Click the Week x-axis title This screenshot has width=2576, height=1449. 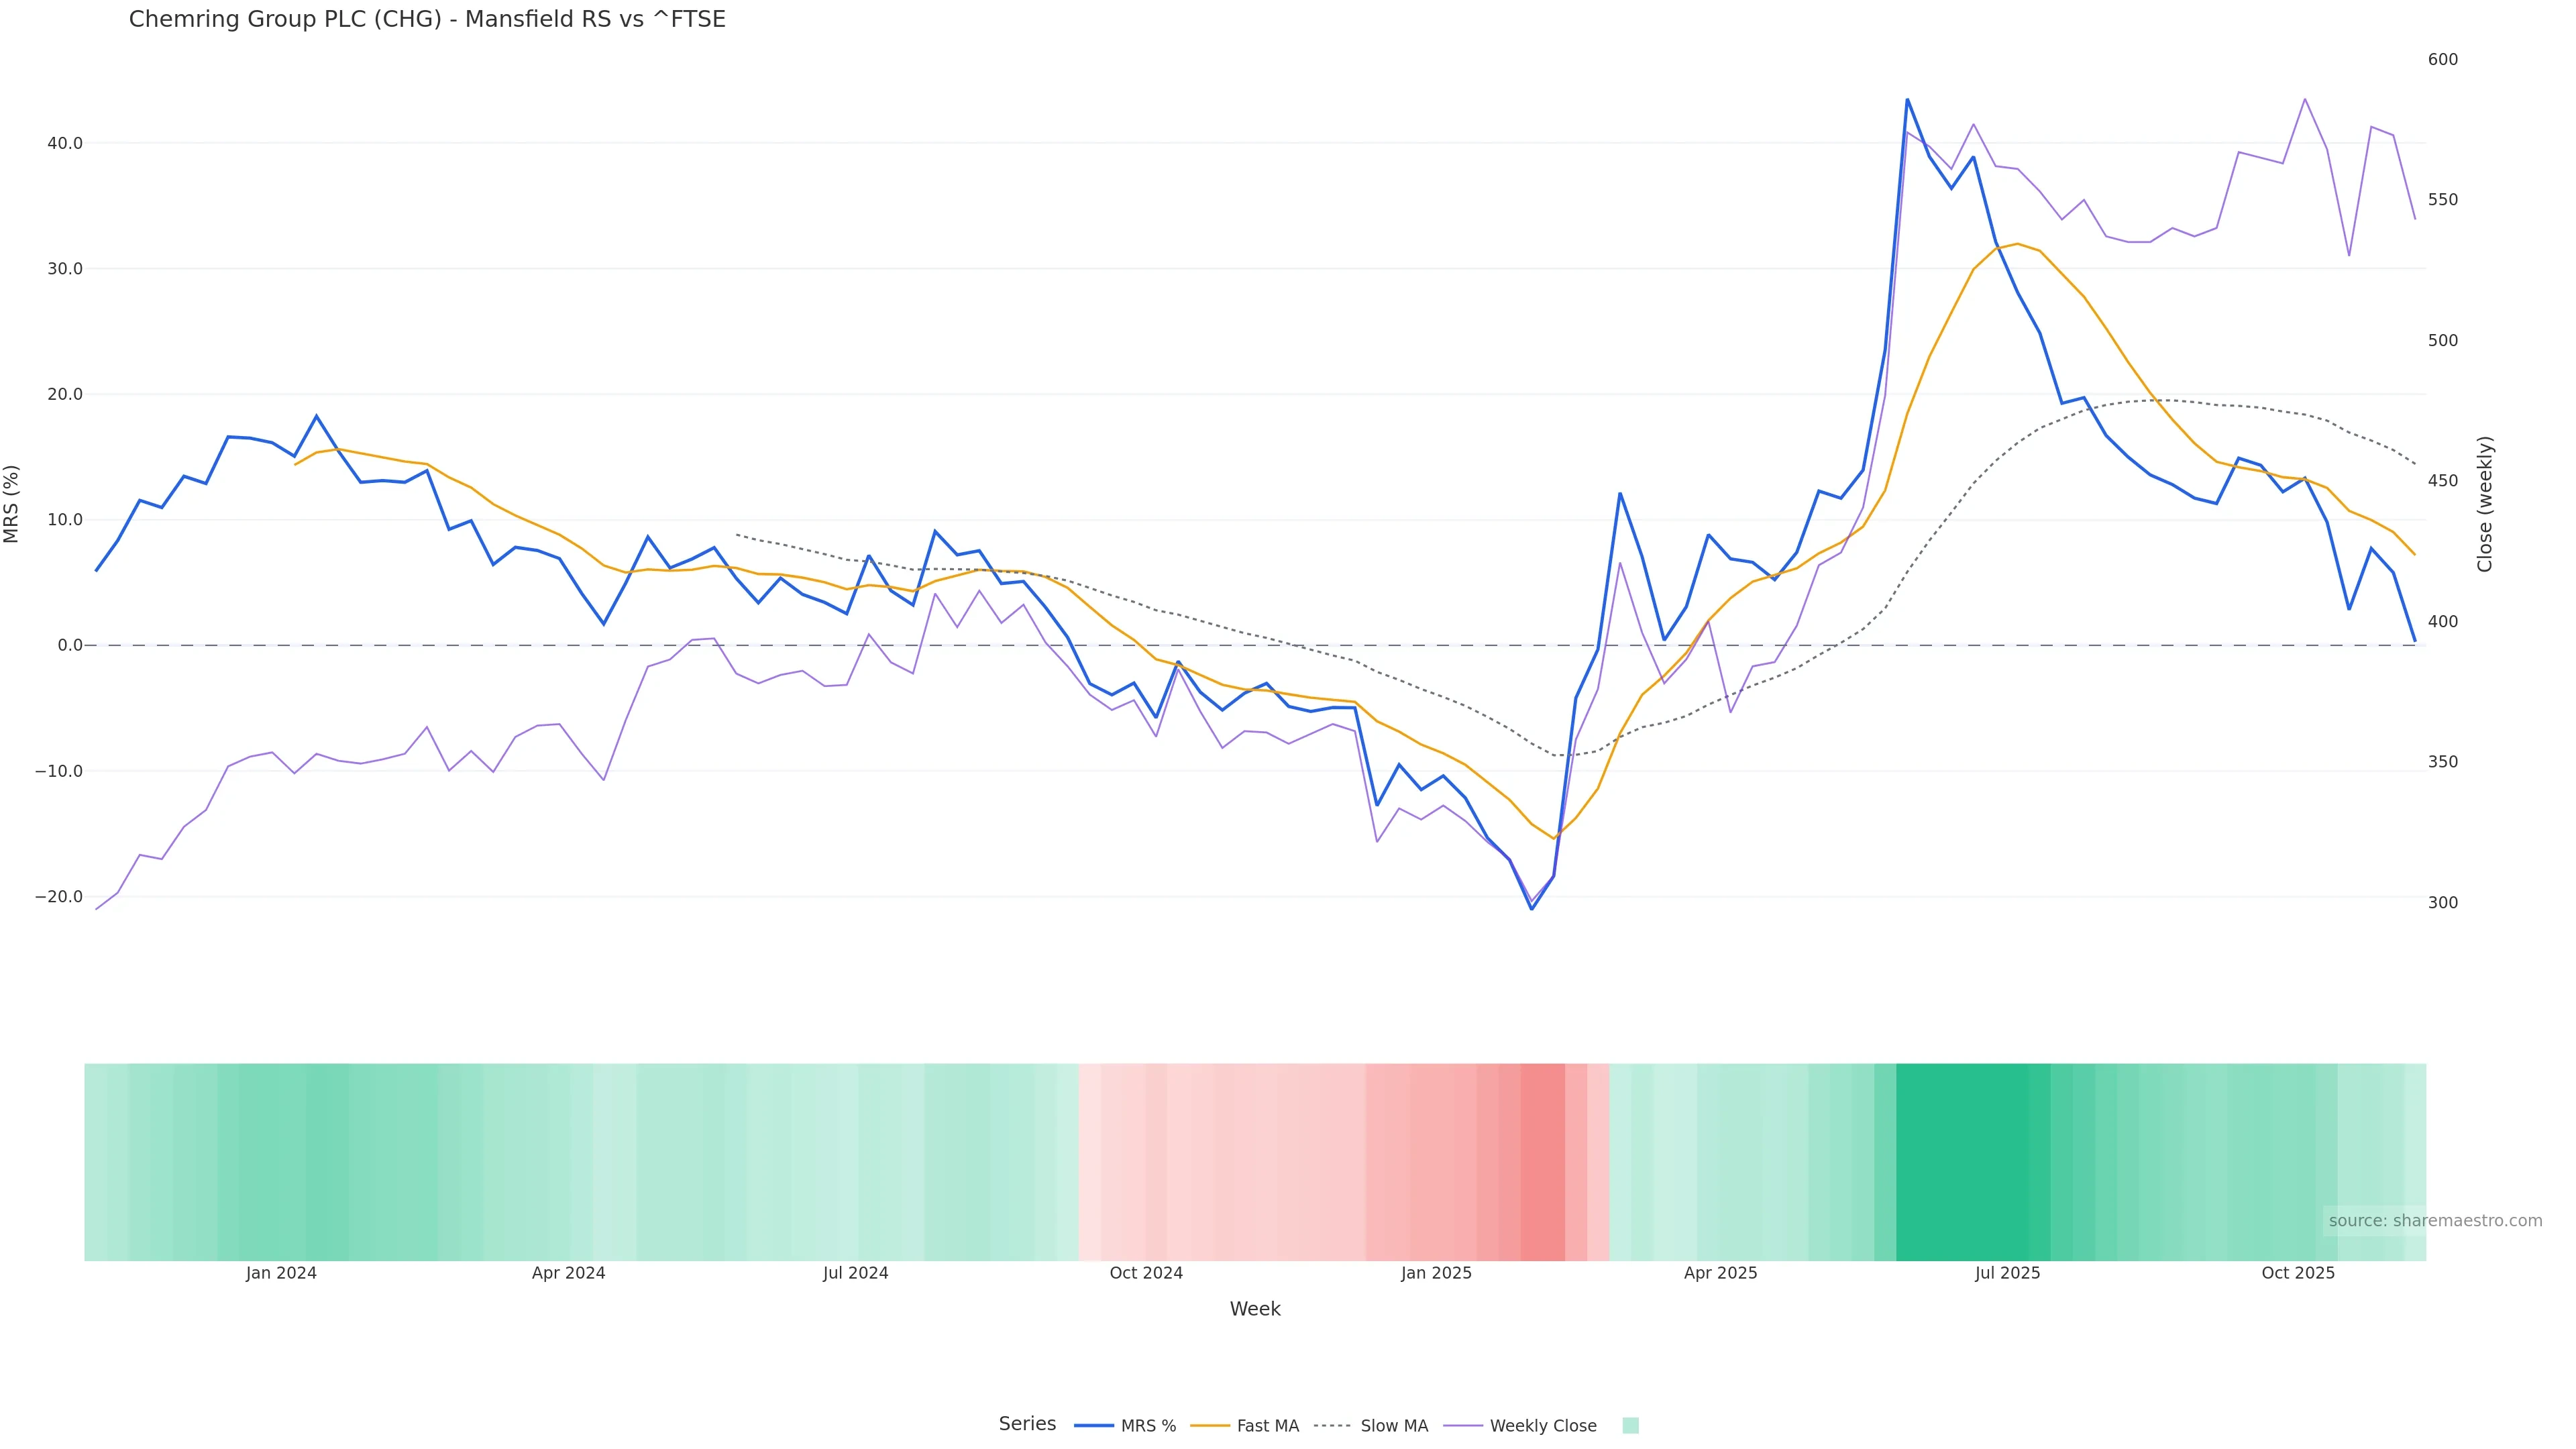(x=1255, y=1309)
